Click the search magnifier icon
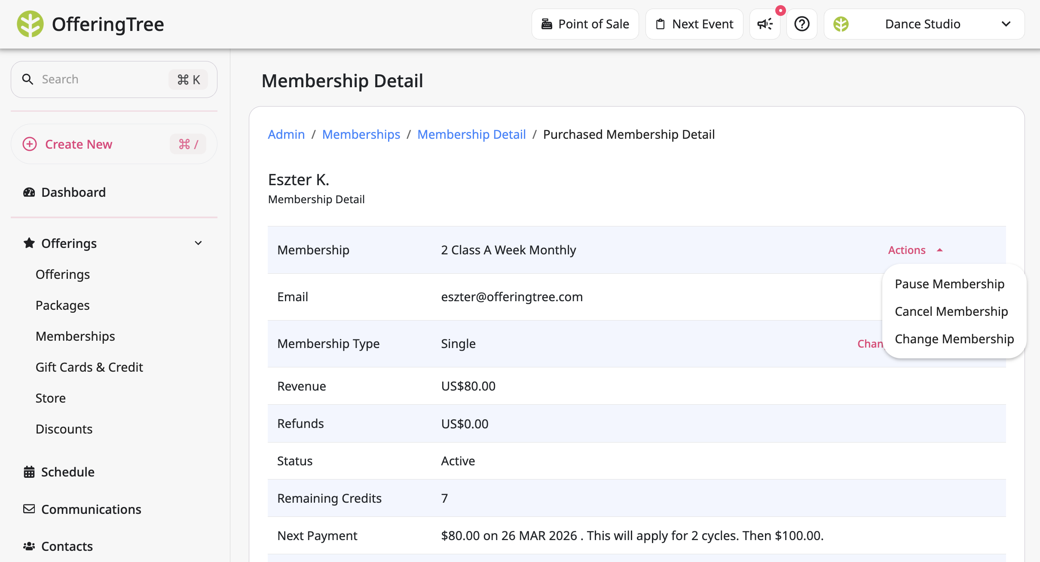The image size is (1040, 562). [28, 79]
